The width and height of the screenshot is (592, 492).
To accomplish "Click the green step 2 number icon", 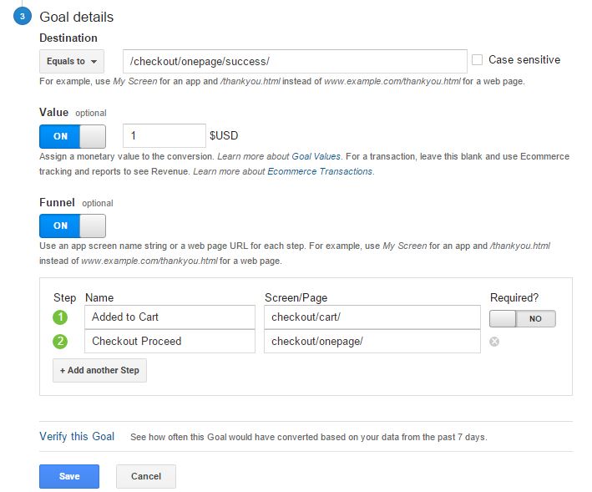I will [x=59, y=341].
